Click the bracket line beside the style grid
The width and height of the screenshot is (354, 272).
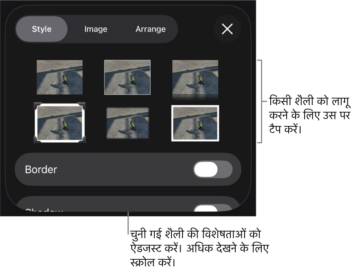(260, 101)
